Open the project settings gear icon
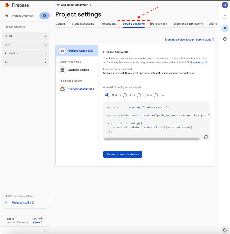Image resolution: width=230 pixels, height=234 pixels. (x=44, y=16)
